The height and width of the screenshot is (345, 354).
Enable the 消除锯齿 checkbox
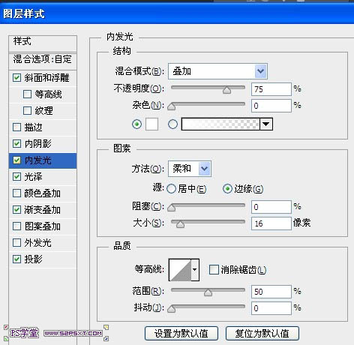point(214,270)
